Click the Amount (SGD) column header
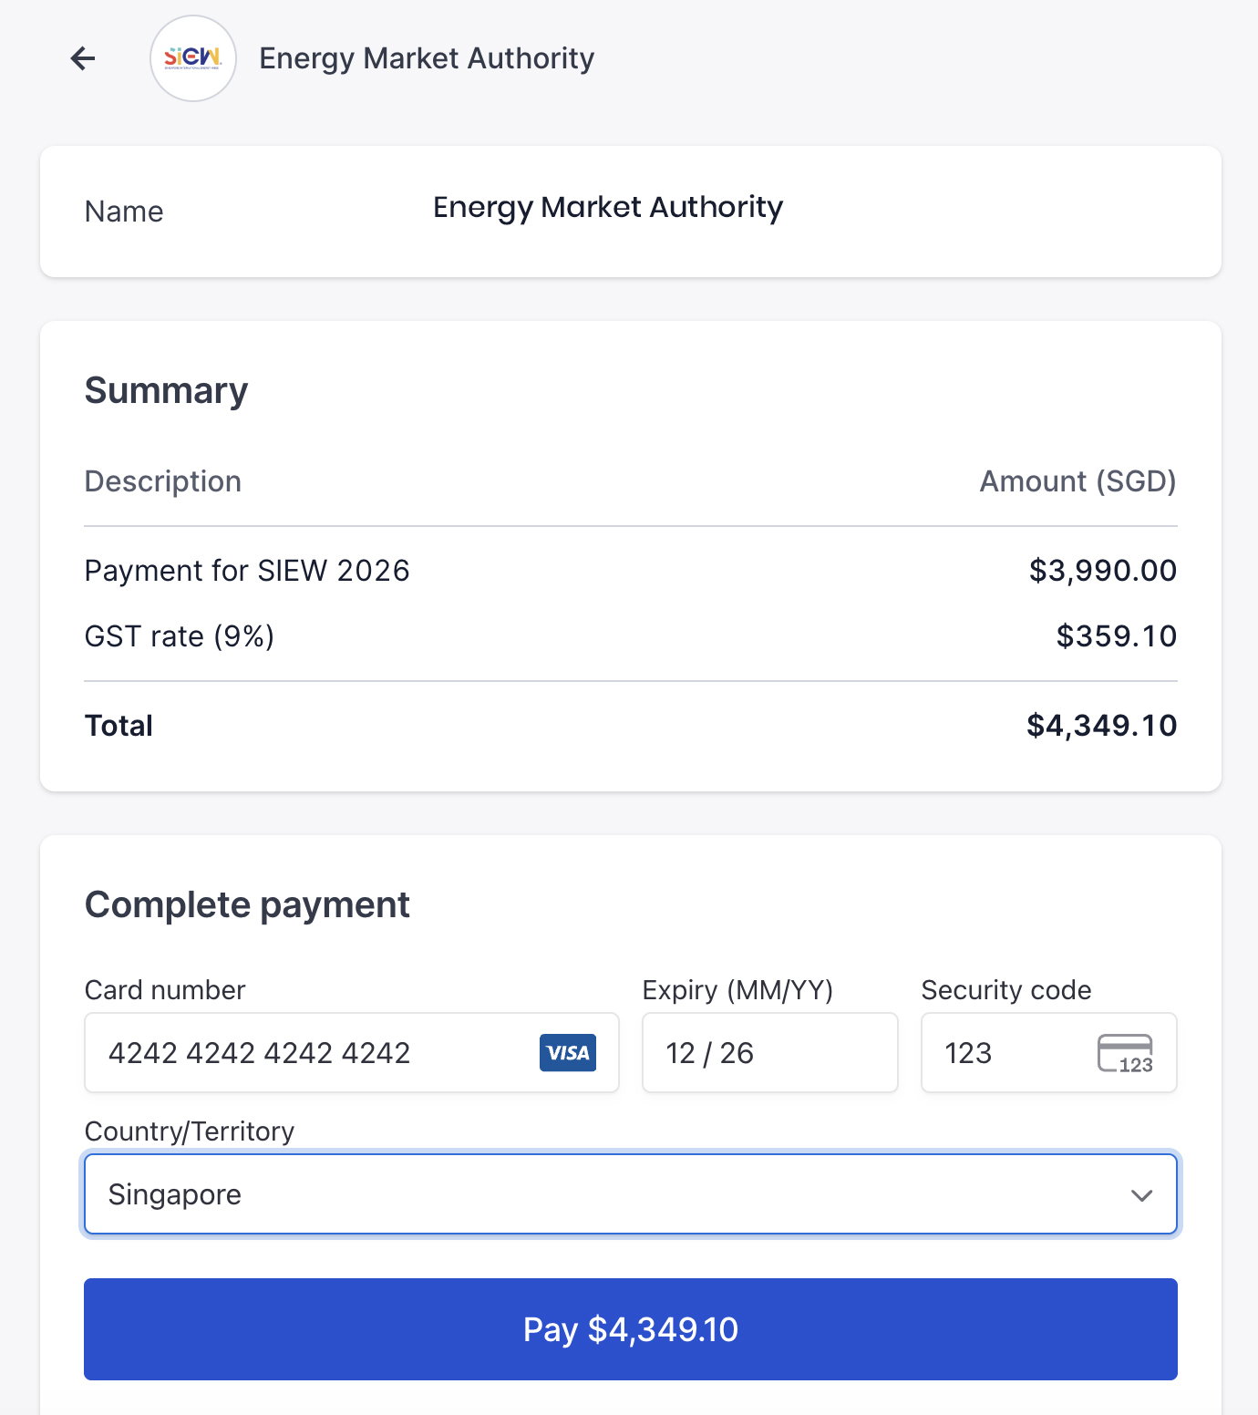Viewport: 1258px width, 1415px height. point(1078,481)
